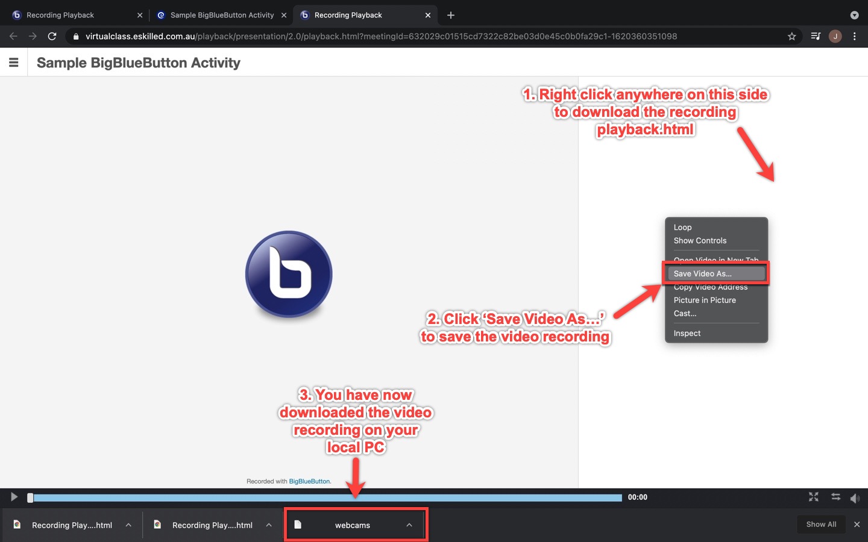Reload the current page
The image size is (868, 542).
(52, 36)
